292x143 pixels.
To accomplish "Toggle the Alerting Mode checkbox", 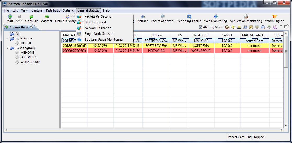I will click(201, 27).
